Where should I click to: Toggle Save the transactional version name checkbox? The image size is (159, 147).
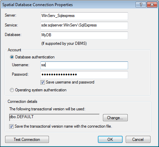click(x=11, y=126)
